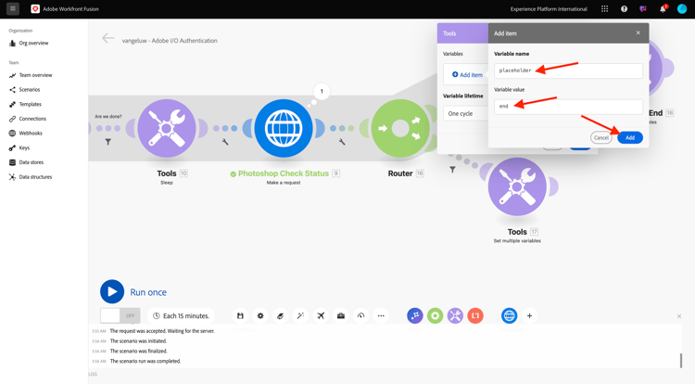Click the purple wrench tools icon
The width and height of the screenshot is (695, 384).
(x=455, y=315)
